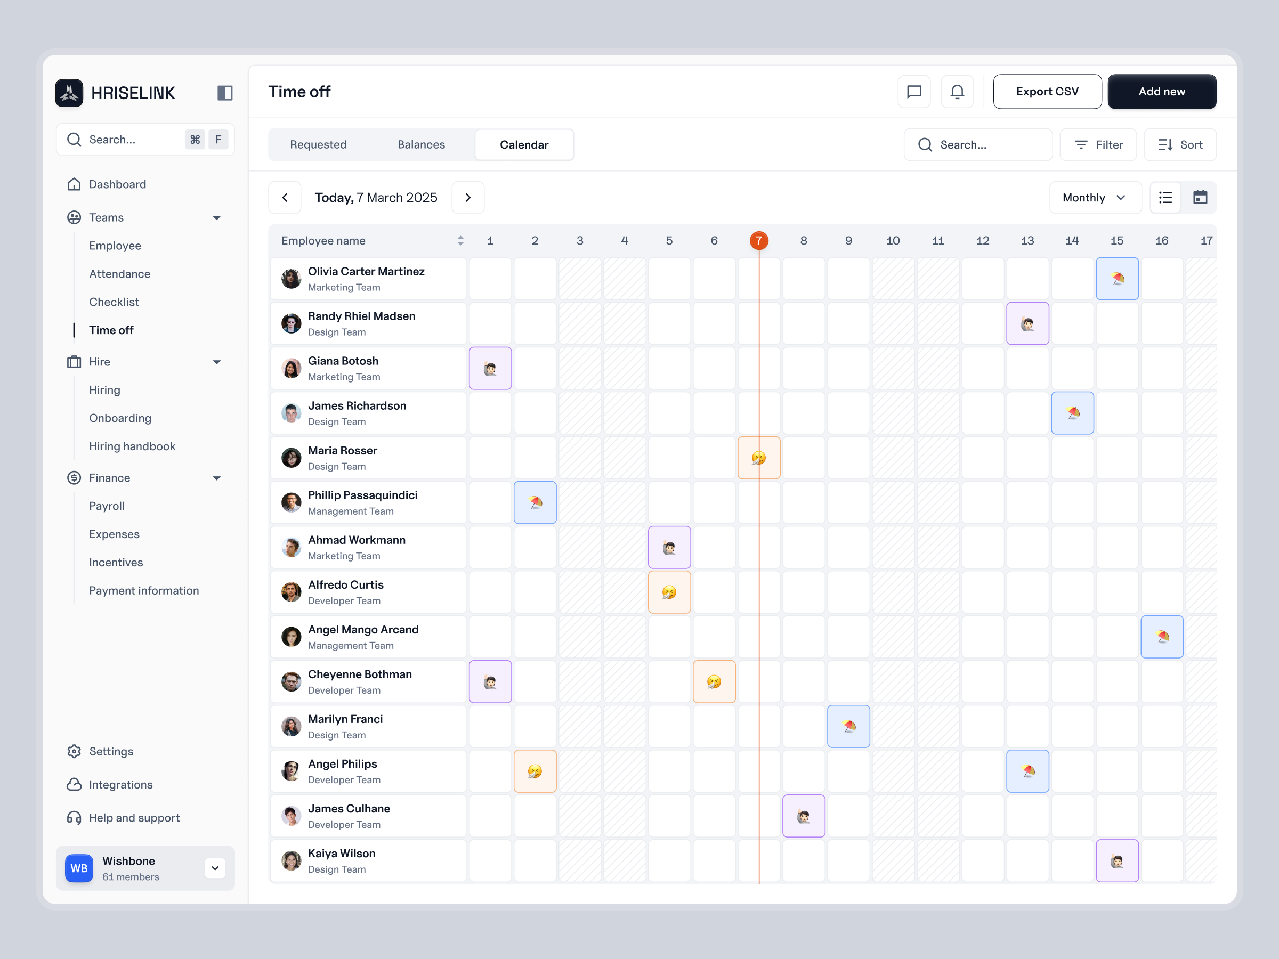Collapse the Finance section
1279x959 pixels.
point(217,478)
